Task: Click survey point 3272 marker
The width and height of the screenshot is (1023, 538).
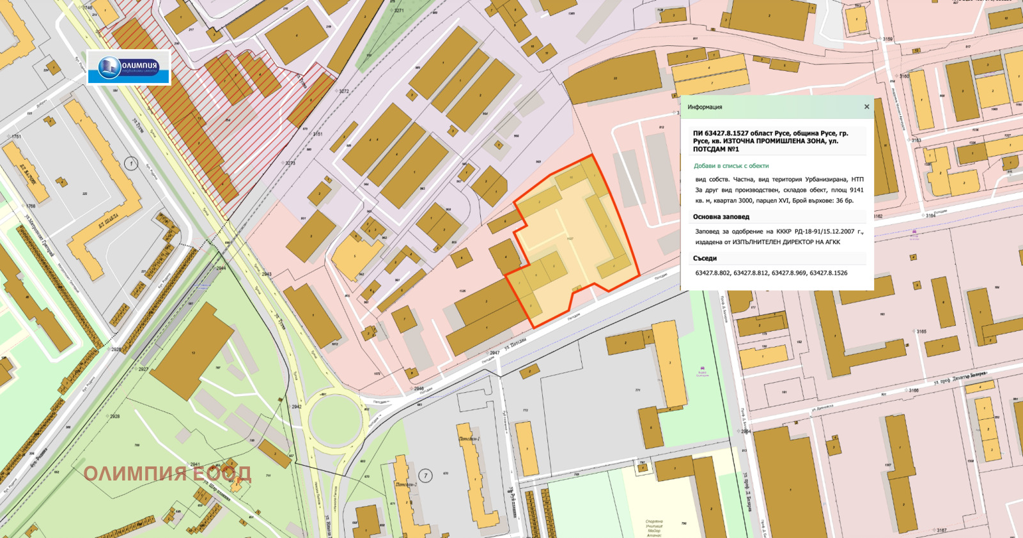Action: [339, 91]
